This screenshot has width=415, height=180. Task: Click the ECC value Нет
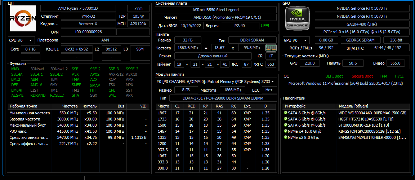pos(269,90)
